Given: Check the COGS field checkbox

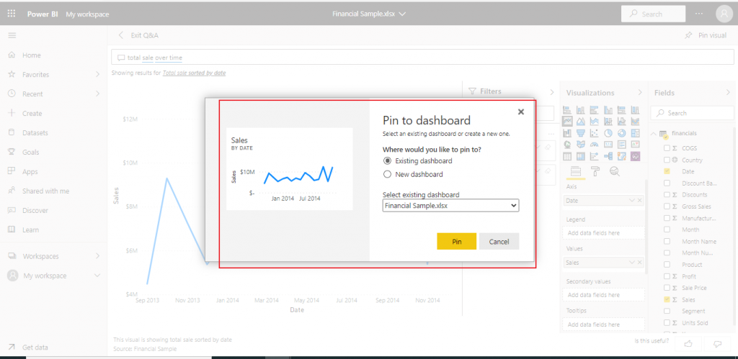Looking at the screenshot, I should (x=667, y=148).
